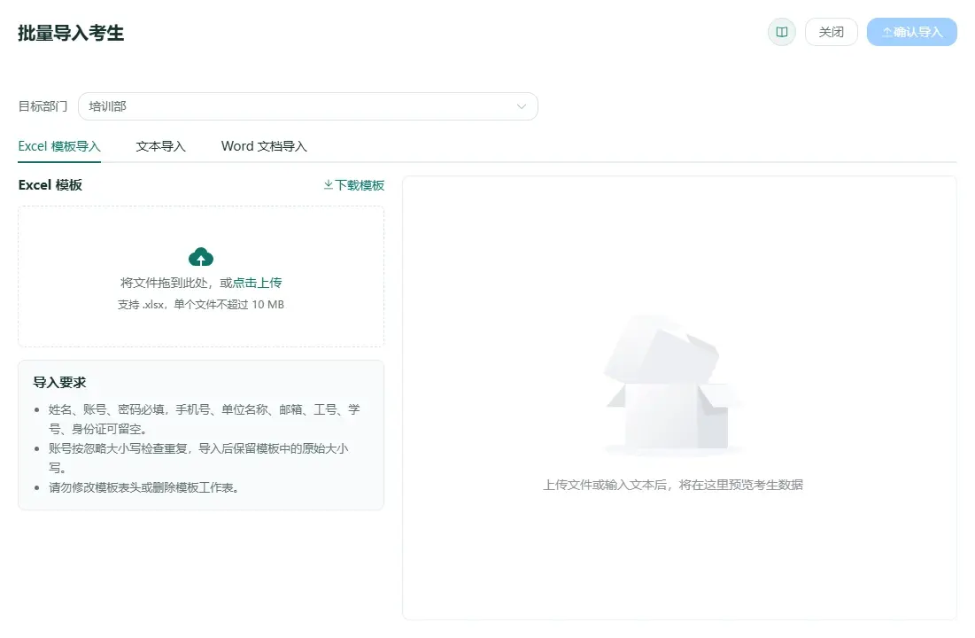Click the dropdown chevron for 目标部门
The width and height of the screenshot is (975, 638).
click(521, 106)
